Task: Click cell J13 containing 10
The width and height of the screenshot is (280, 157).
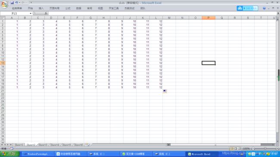Action: coord(130,63)
